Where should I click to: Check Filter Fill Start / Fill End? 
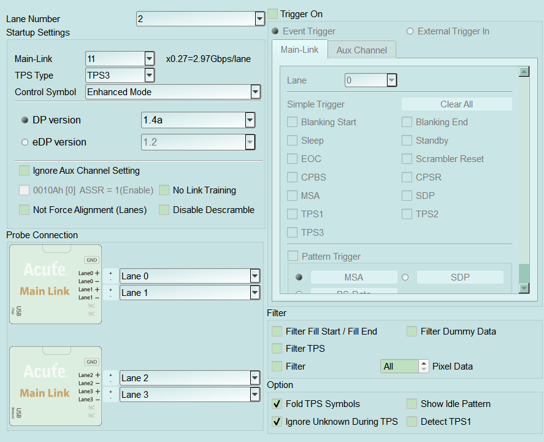coord(277,331)
